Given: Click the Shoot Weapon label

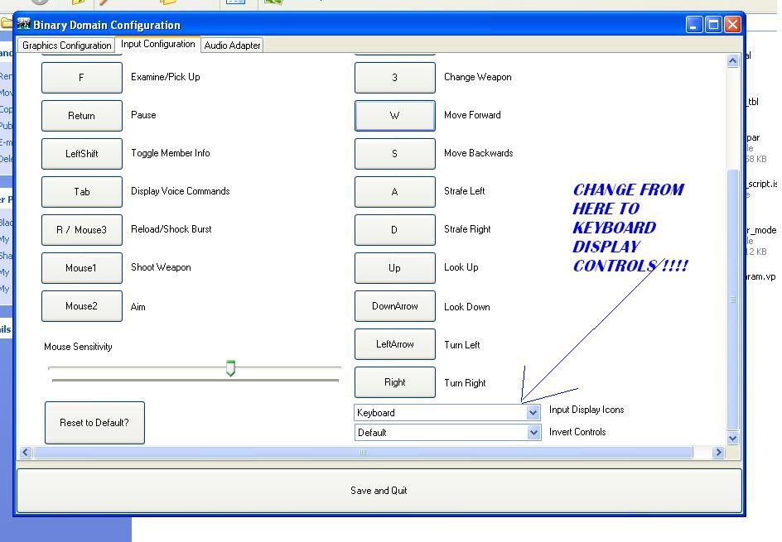Looking at the screenshot, I should [161, 267].
